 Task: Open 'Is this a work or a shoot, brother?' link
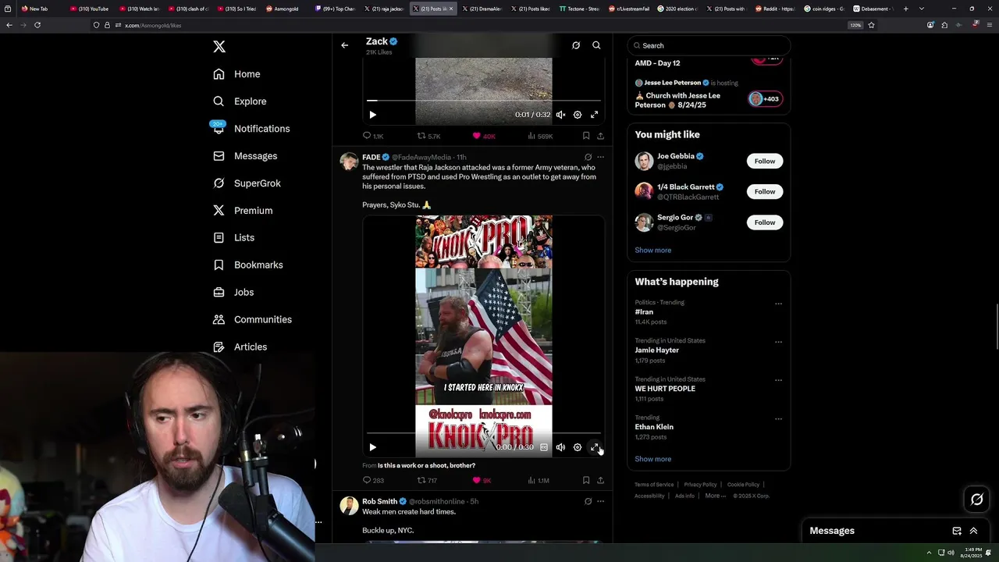426,465
